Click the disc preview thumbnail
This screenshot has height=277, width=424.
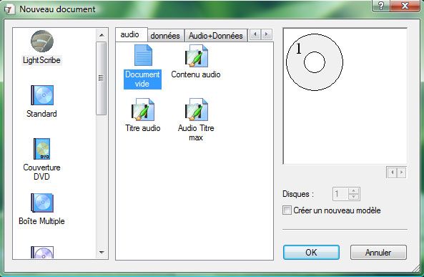(x=315, y=62)
